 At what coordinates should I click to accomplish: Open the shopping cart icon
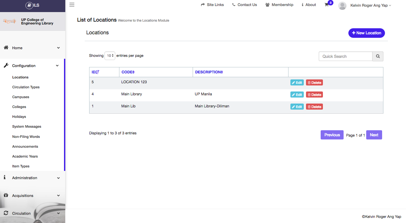(327, 5)
